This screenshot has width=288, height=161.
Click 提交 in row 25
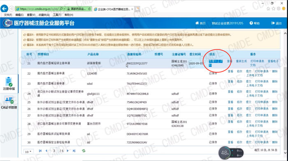click(249, 102)
